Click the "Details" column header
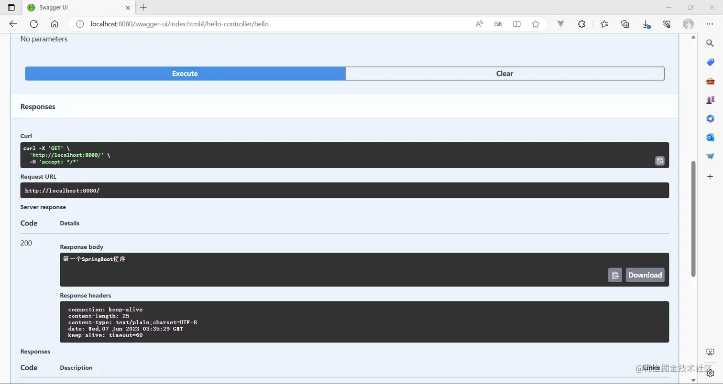Viewport: 723px width, 384px height. (x=70, y=224)
